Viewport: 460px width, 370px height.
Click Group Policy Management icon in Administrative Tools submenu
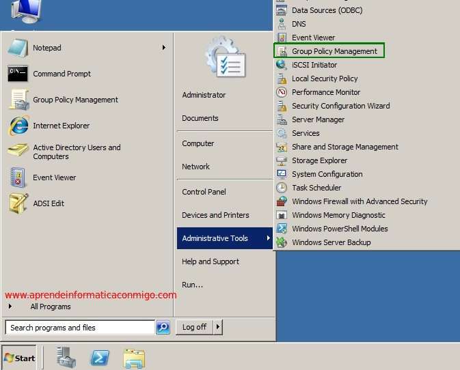[282, 51]
